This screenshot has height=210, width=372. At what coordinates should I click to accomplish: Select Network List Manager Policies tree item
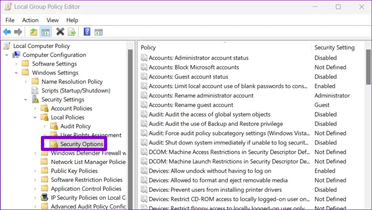(x=88, y=162)
